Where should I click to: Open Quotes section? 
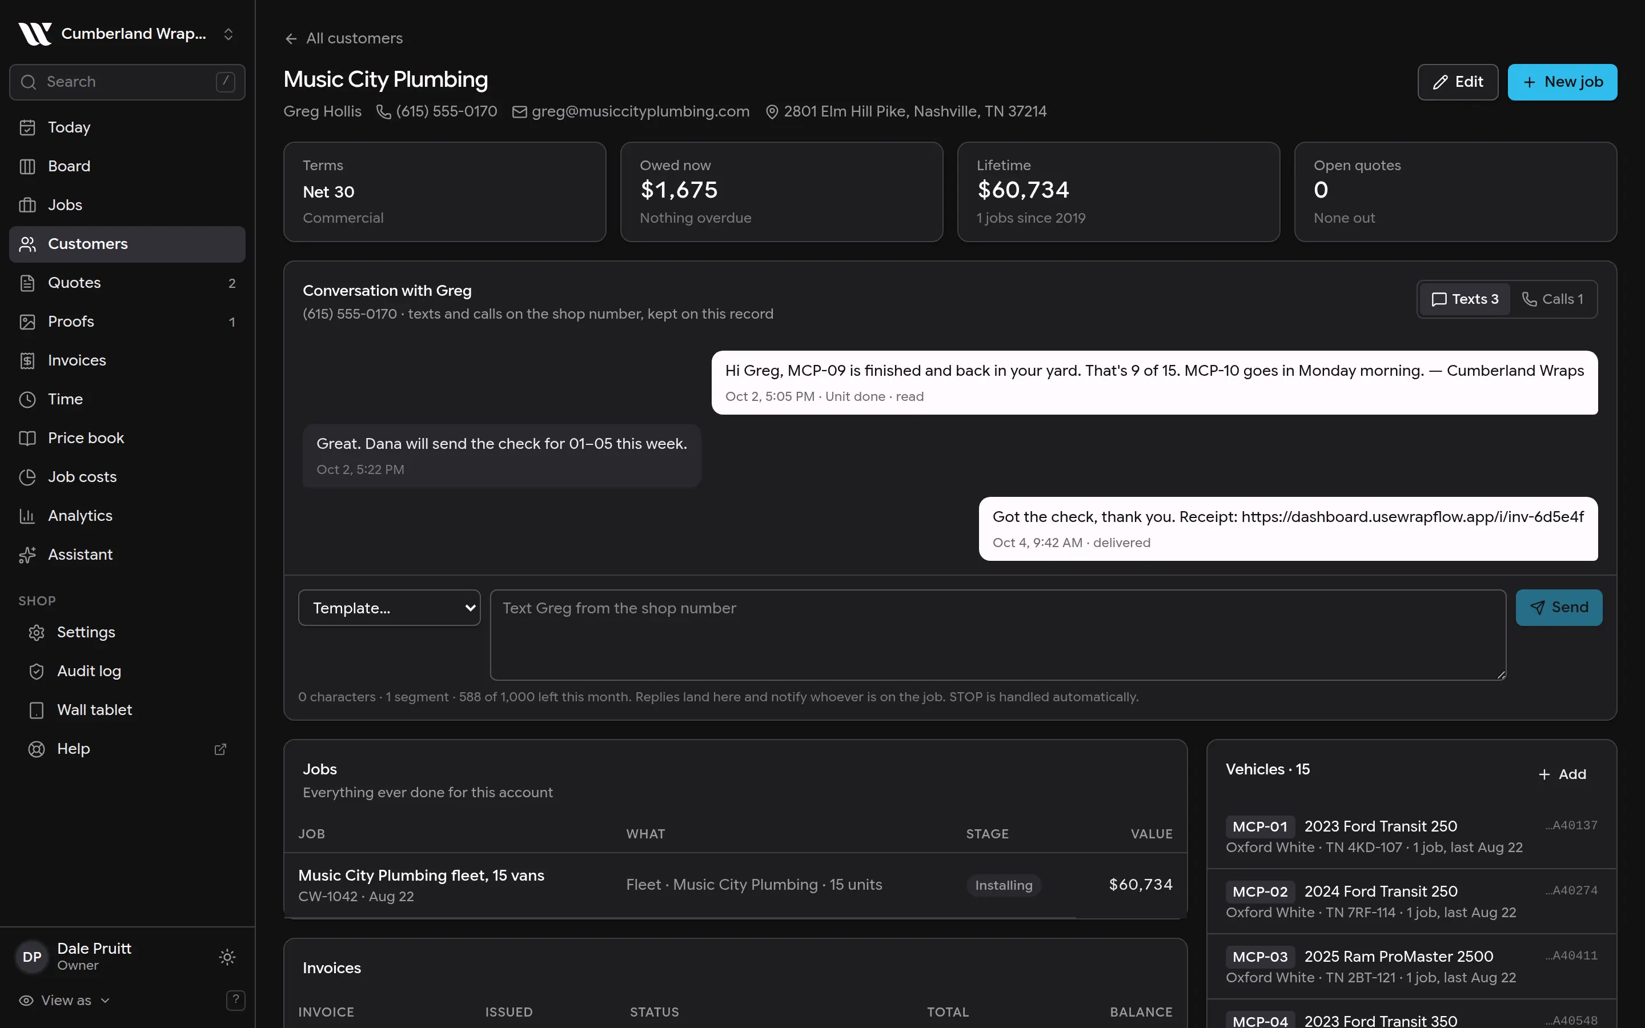point(127,283)
